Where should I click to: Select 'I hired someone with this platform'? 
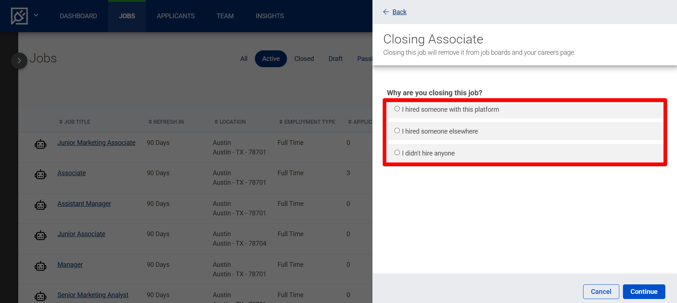[x=397, y=109]
